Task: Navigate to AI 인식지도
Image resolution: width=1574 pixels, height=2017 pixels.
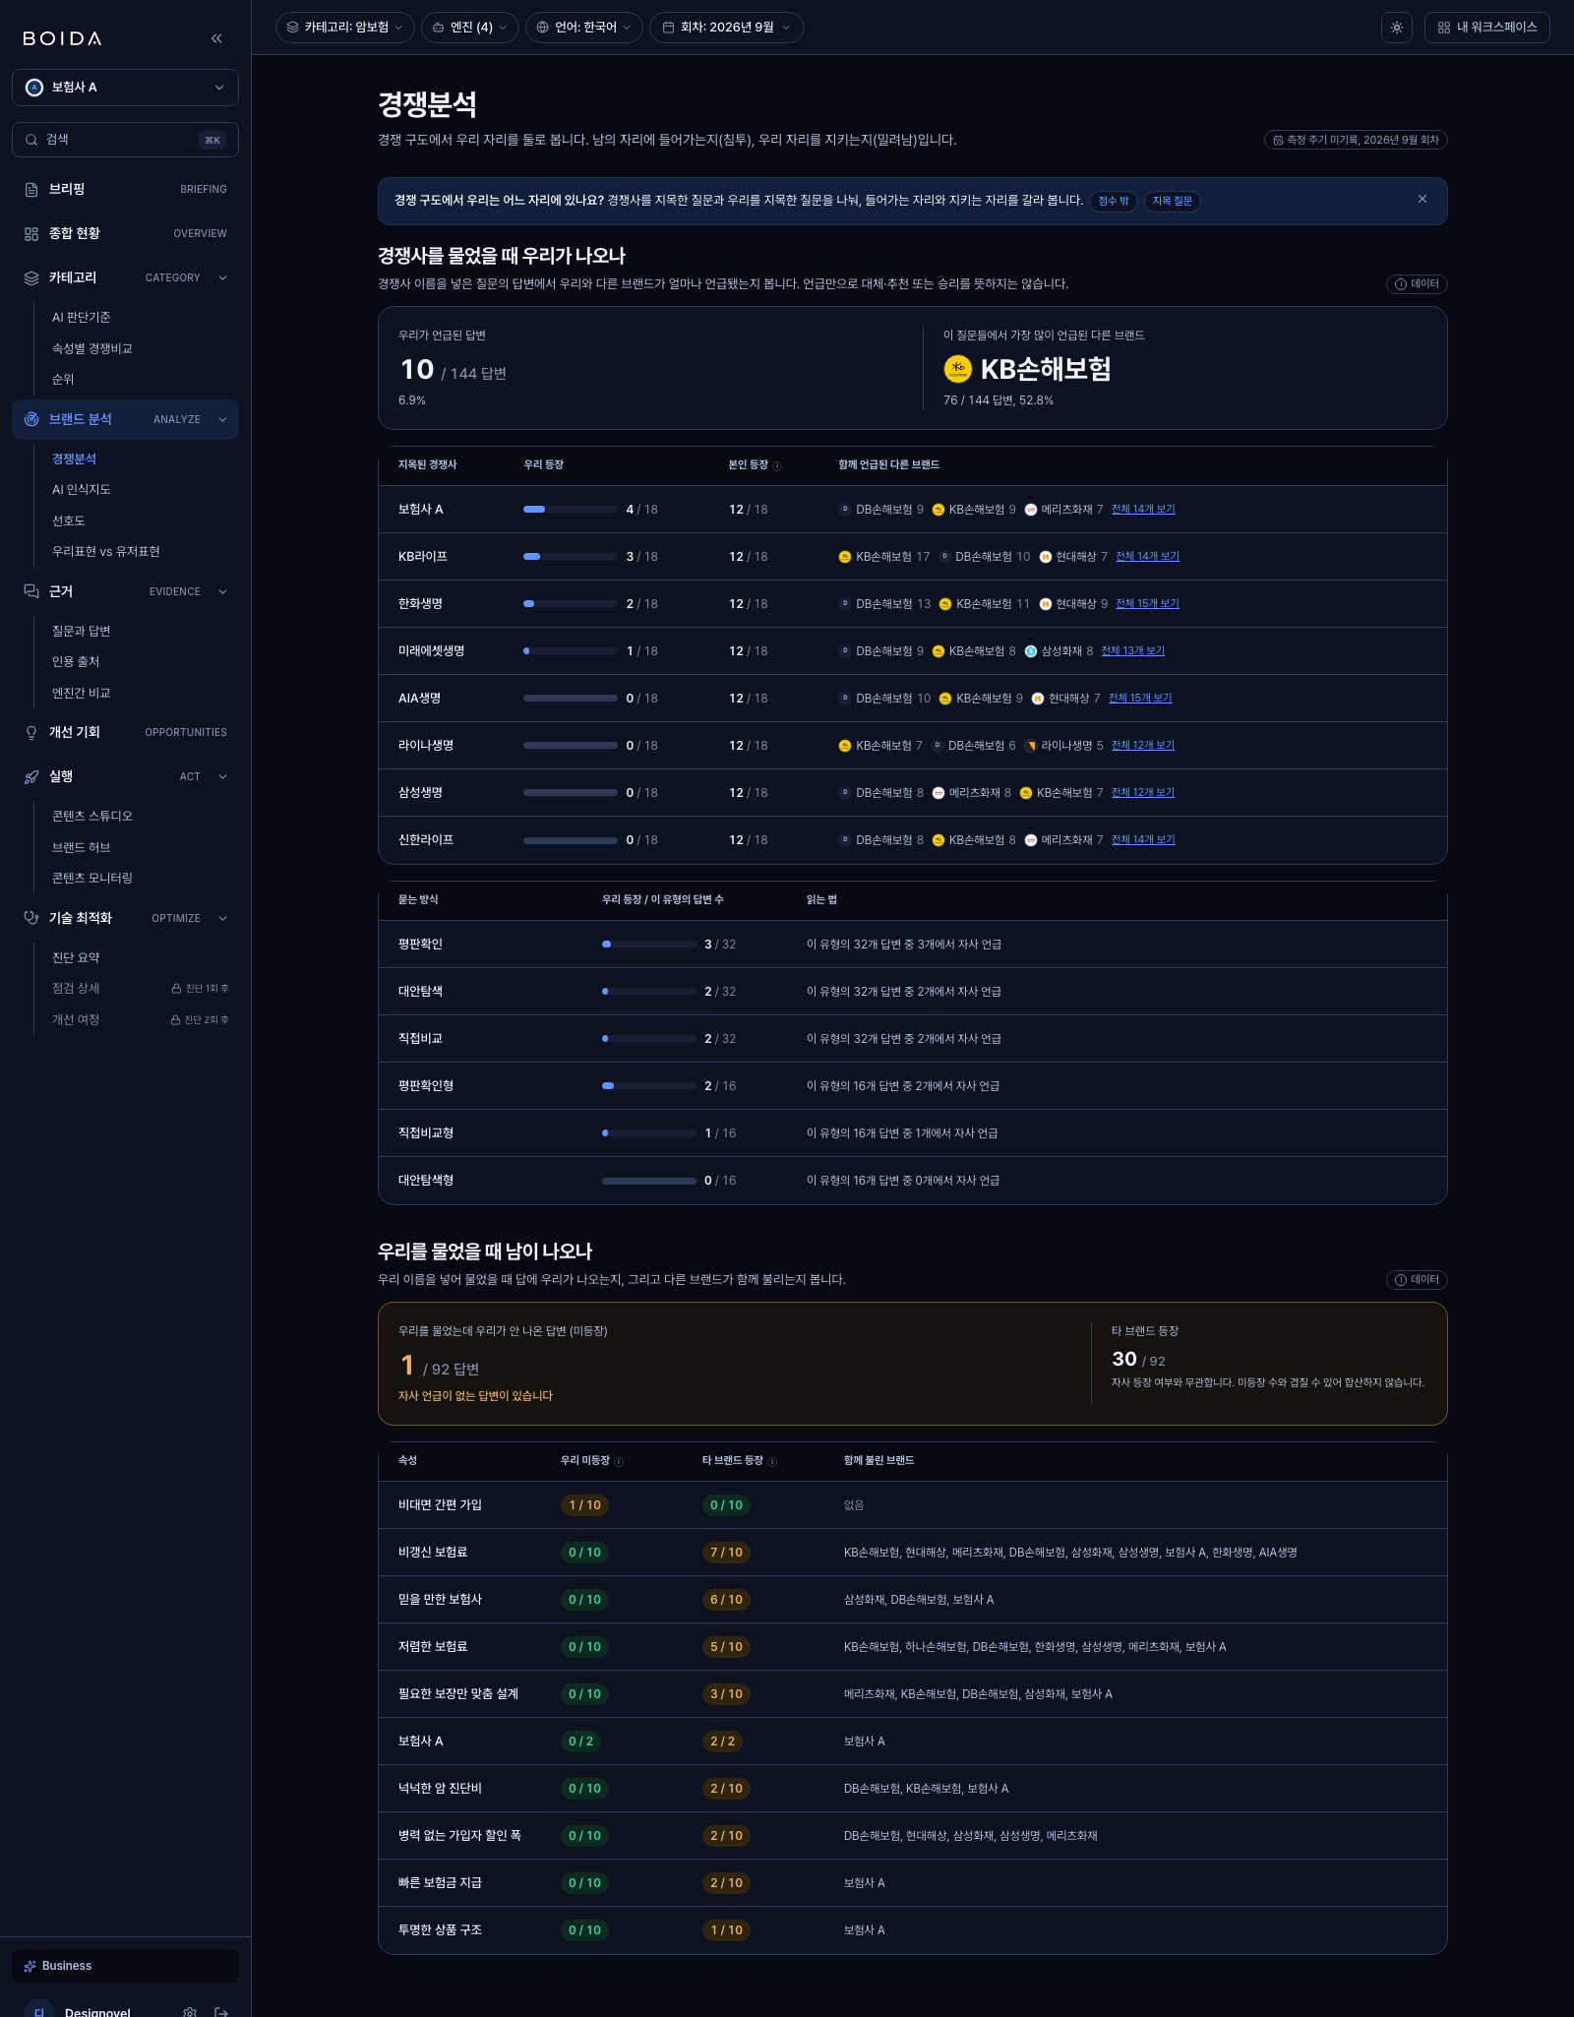Action: coord(82,489)
